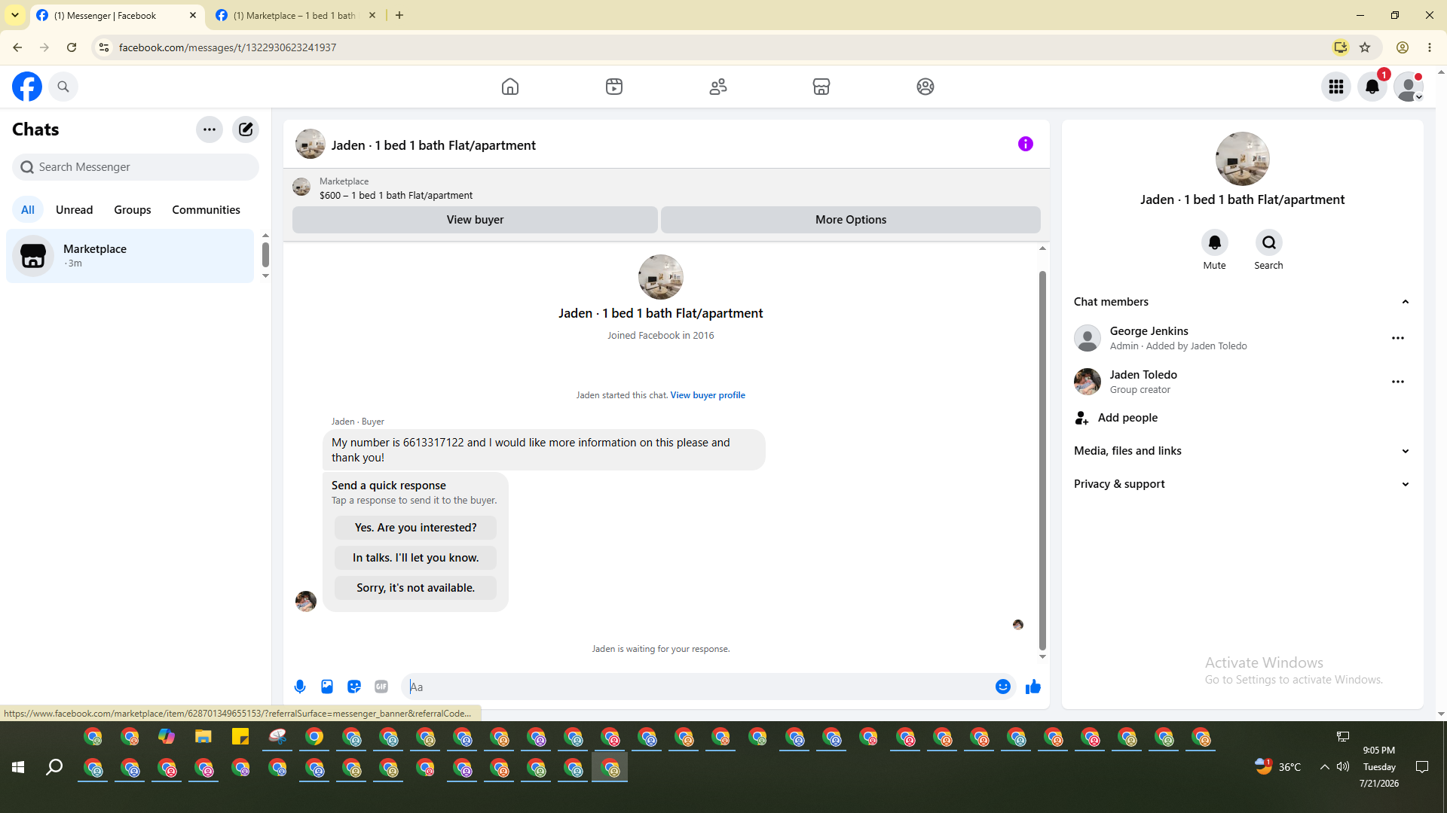This screenshot has width=1447, height=813.
Task: Open File Explorer from the taskbar
Action: point(203,737)
